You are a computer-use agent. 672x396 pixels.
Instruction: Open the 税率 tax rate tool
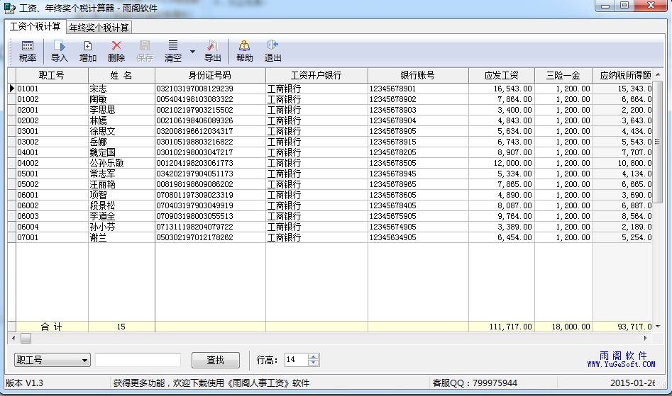coord(28,51)
